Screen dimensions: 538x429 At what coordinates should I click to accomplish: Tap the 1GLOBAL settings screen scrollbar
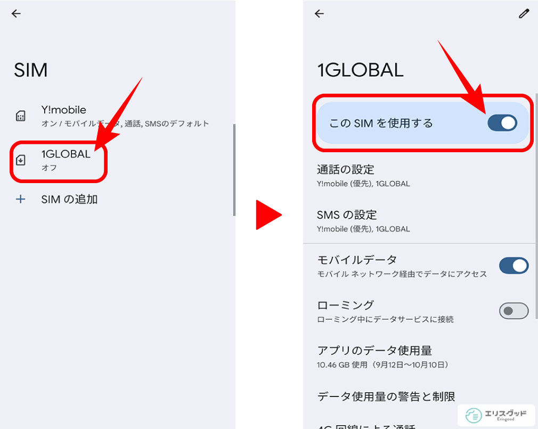click(x=536, y=206)
